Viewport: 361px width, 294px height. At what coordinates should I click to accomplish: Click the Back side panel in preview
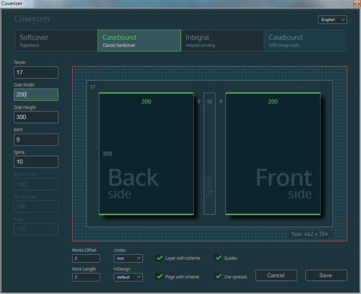point(146,154)
